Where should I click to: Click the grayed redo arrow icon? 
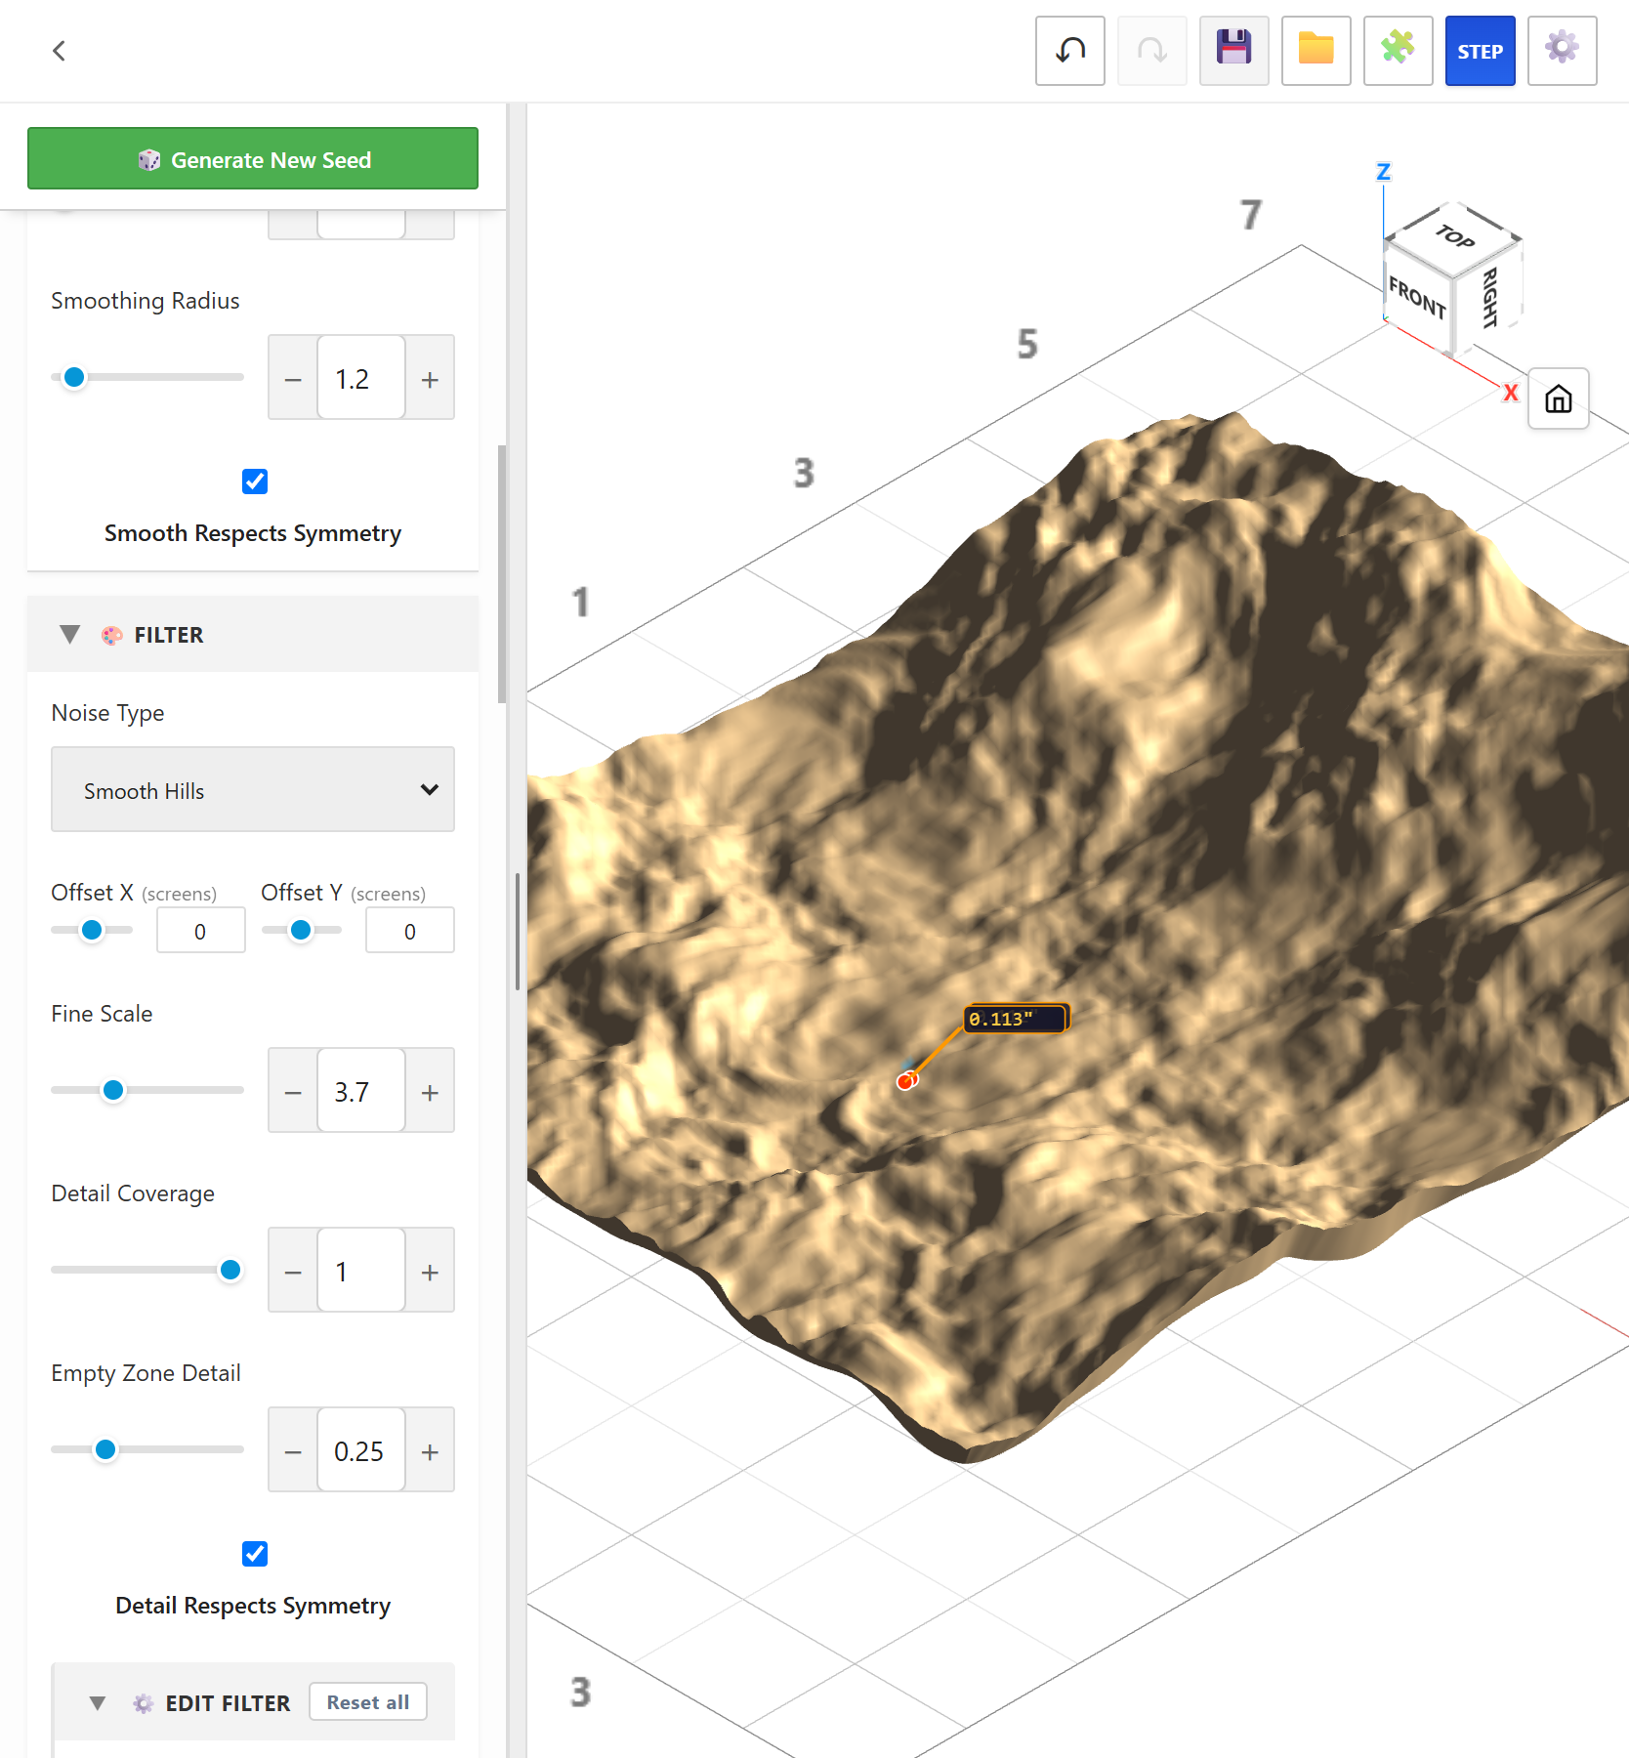(1152, 51)
